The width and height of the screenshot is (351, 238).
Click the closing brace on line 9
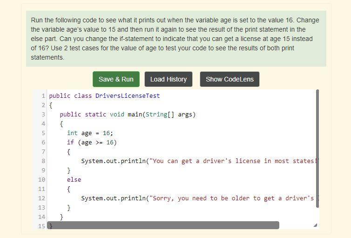pyautogui.click(x=69, y=170)
